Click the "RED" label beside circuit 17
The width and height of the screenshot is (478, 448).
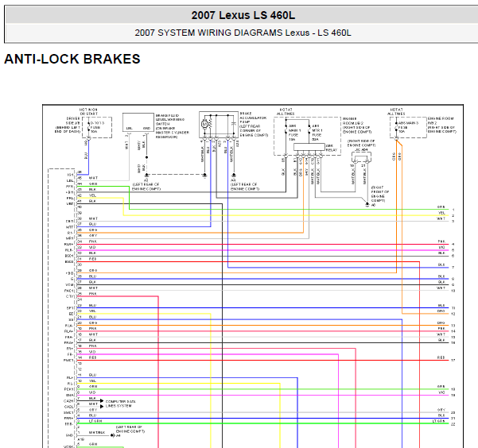[x=441, y=357]
